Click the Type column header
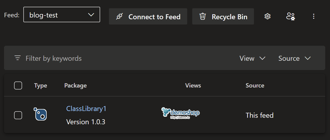 (41, 85)
